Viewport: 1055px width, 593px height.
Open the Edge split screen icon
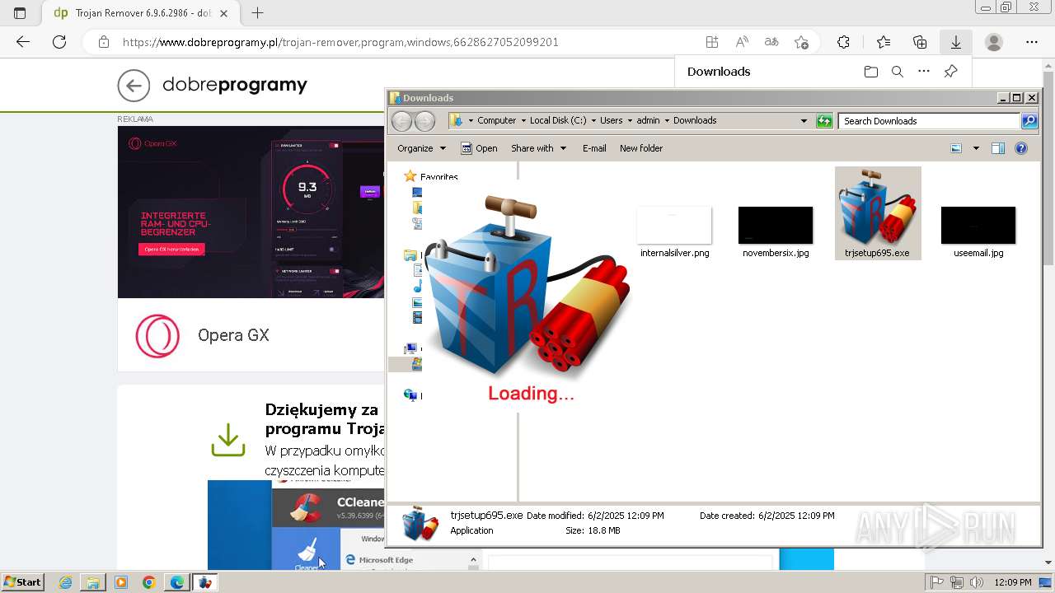coord(712,42)
